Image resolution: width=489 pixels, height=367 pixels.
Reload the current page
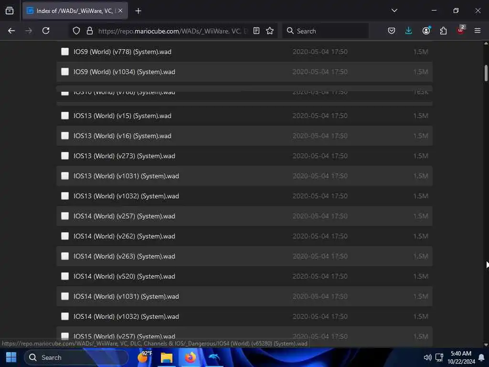click(46, 31)
